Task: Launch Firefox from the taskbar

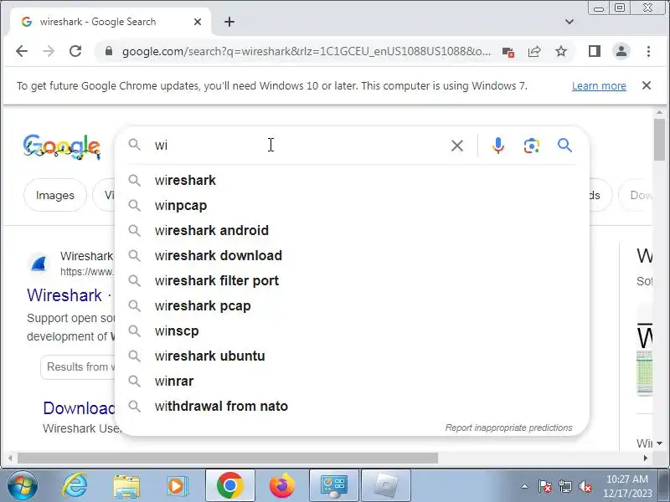Action: 282,486
